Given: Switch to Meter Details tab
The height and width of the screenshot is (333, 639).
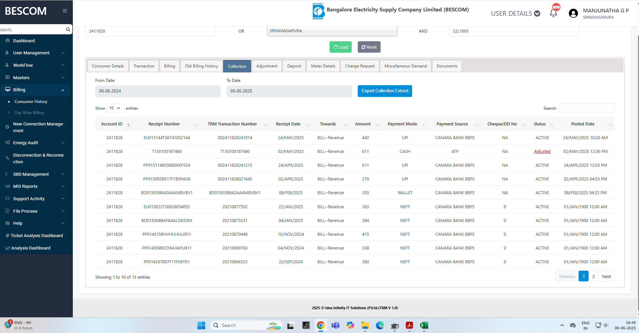Looking at the screenshot, I should (323, 66).
